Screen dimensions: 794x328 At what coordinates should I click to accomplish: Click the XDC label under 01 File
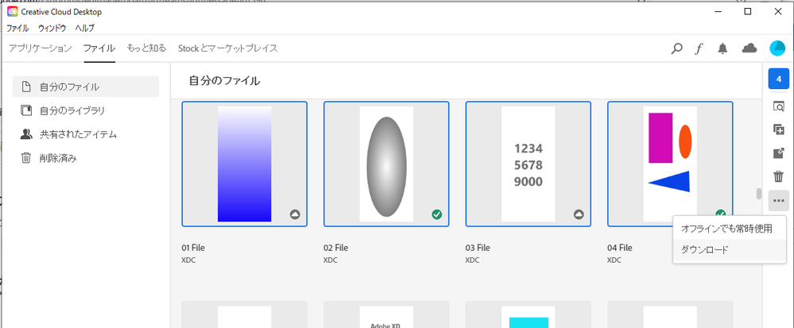[x=188, y=260]
